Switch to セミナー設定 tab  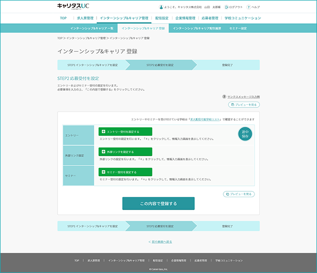click(x=238, y=28)
